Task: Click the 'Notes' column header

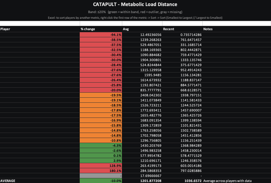Action: [208, 29]
